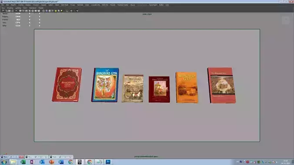The height and width of the screenshot is (165, 294).
Task: Click the last icon in the panel toolbar
Action: point(77,11)
